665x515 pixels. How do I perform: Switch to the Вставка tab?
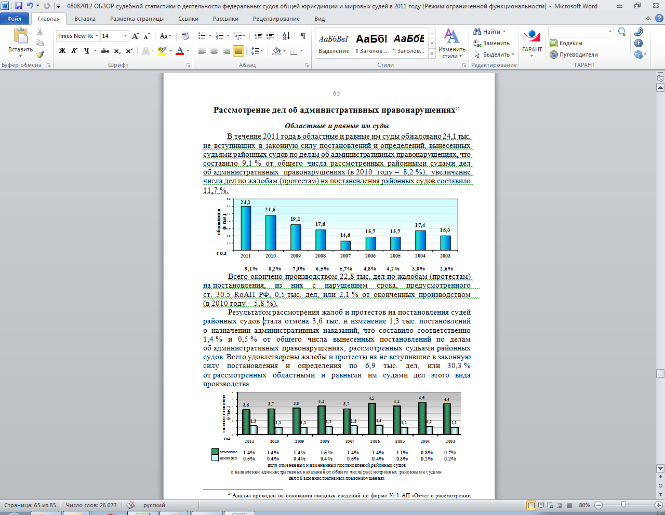pos(85,19)
